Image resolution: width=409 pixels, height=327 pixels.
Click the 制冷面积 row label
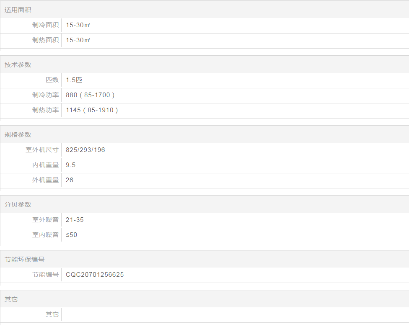click(46, 25)
